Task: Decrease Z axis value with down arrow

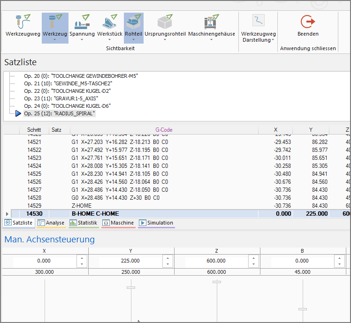Action: [253, 264]
